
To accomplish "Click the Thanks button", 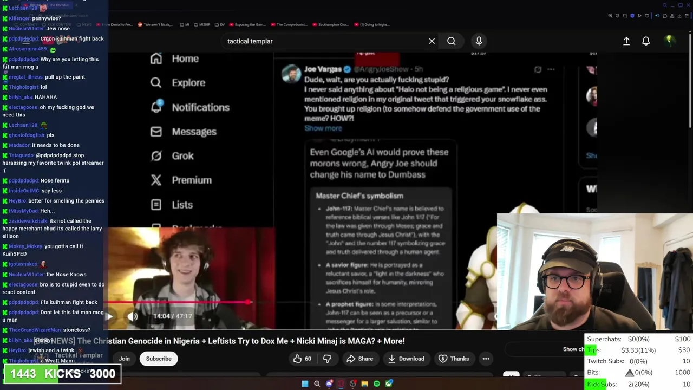I will click(x=454, y=359).
